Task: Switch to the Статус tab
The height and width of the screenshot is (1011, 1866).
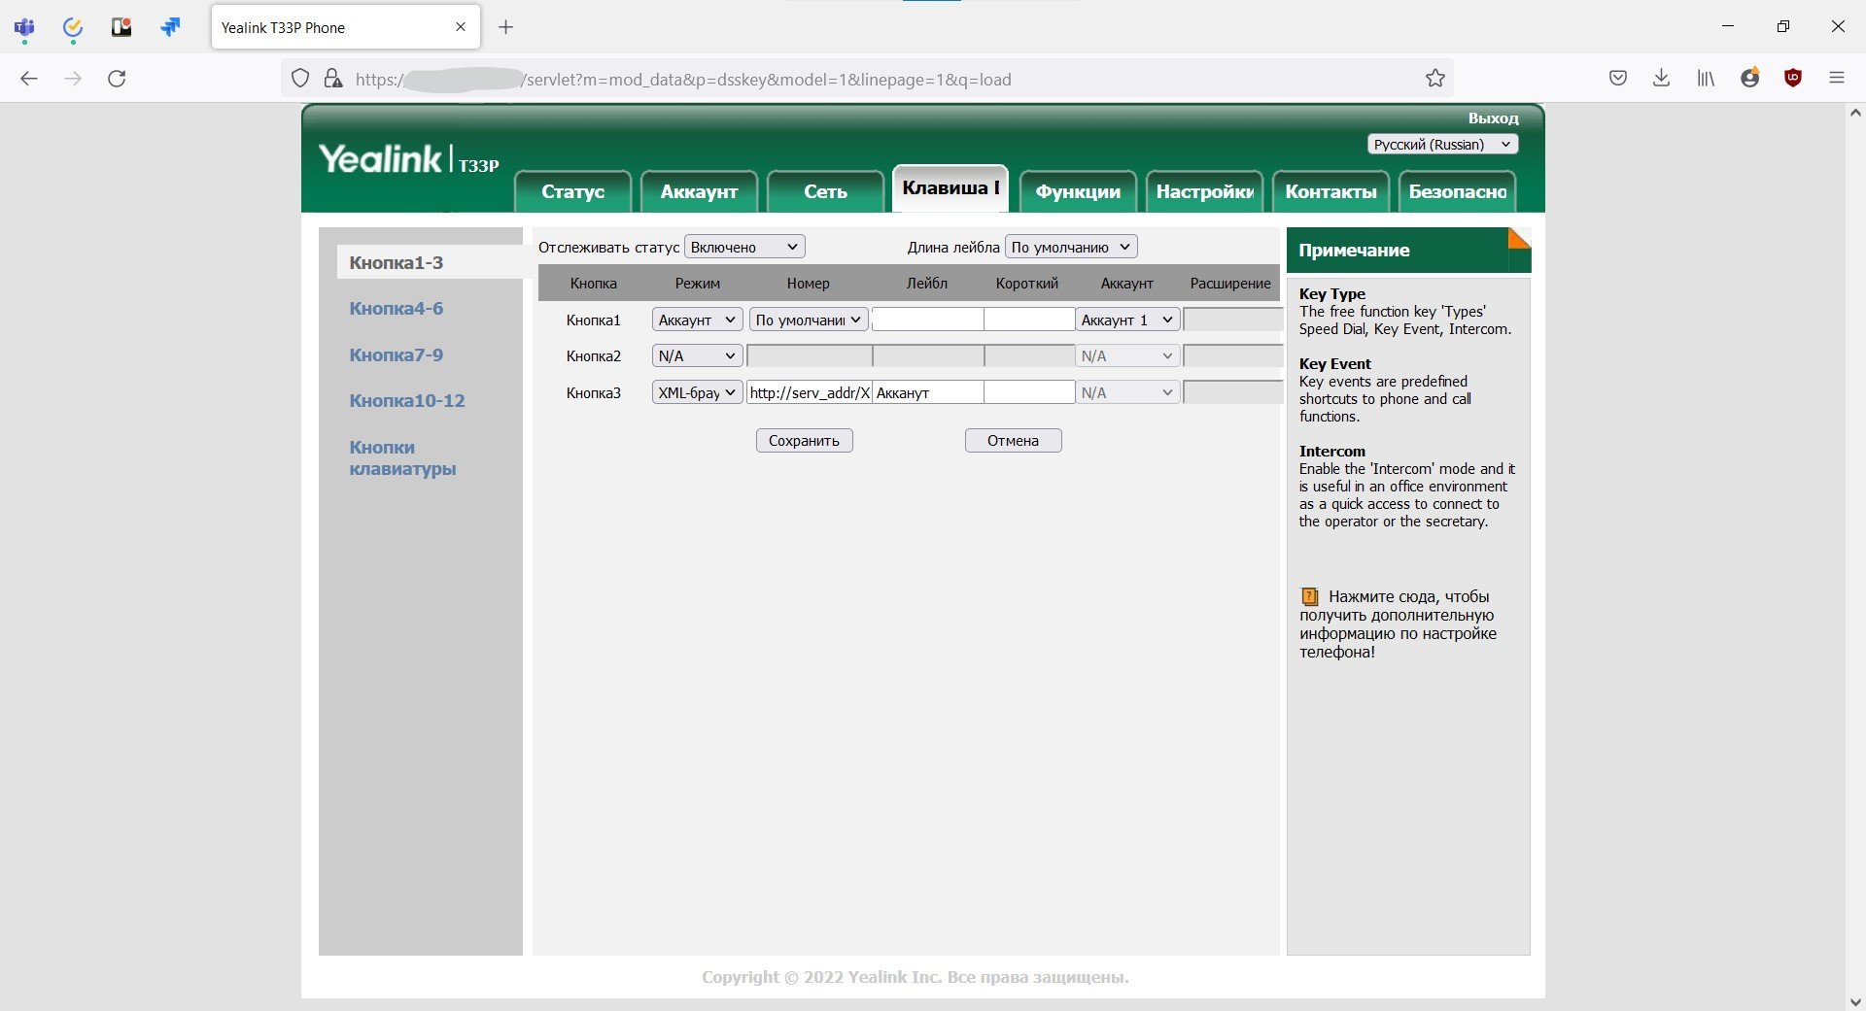Action: click(x=572, y=191)
